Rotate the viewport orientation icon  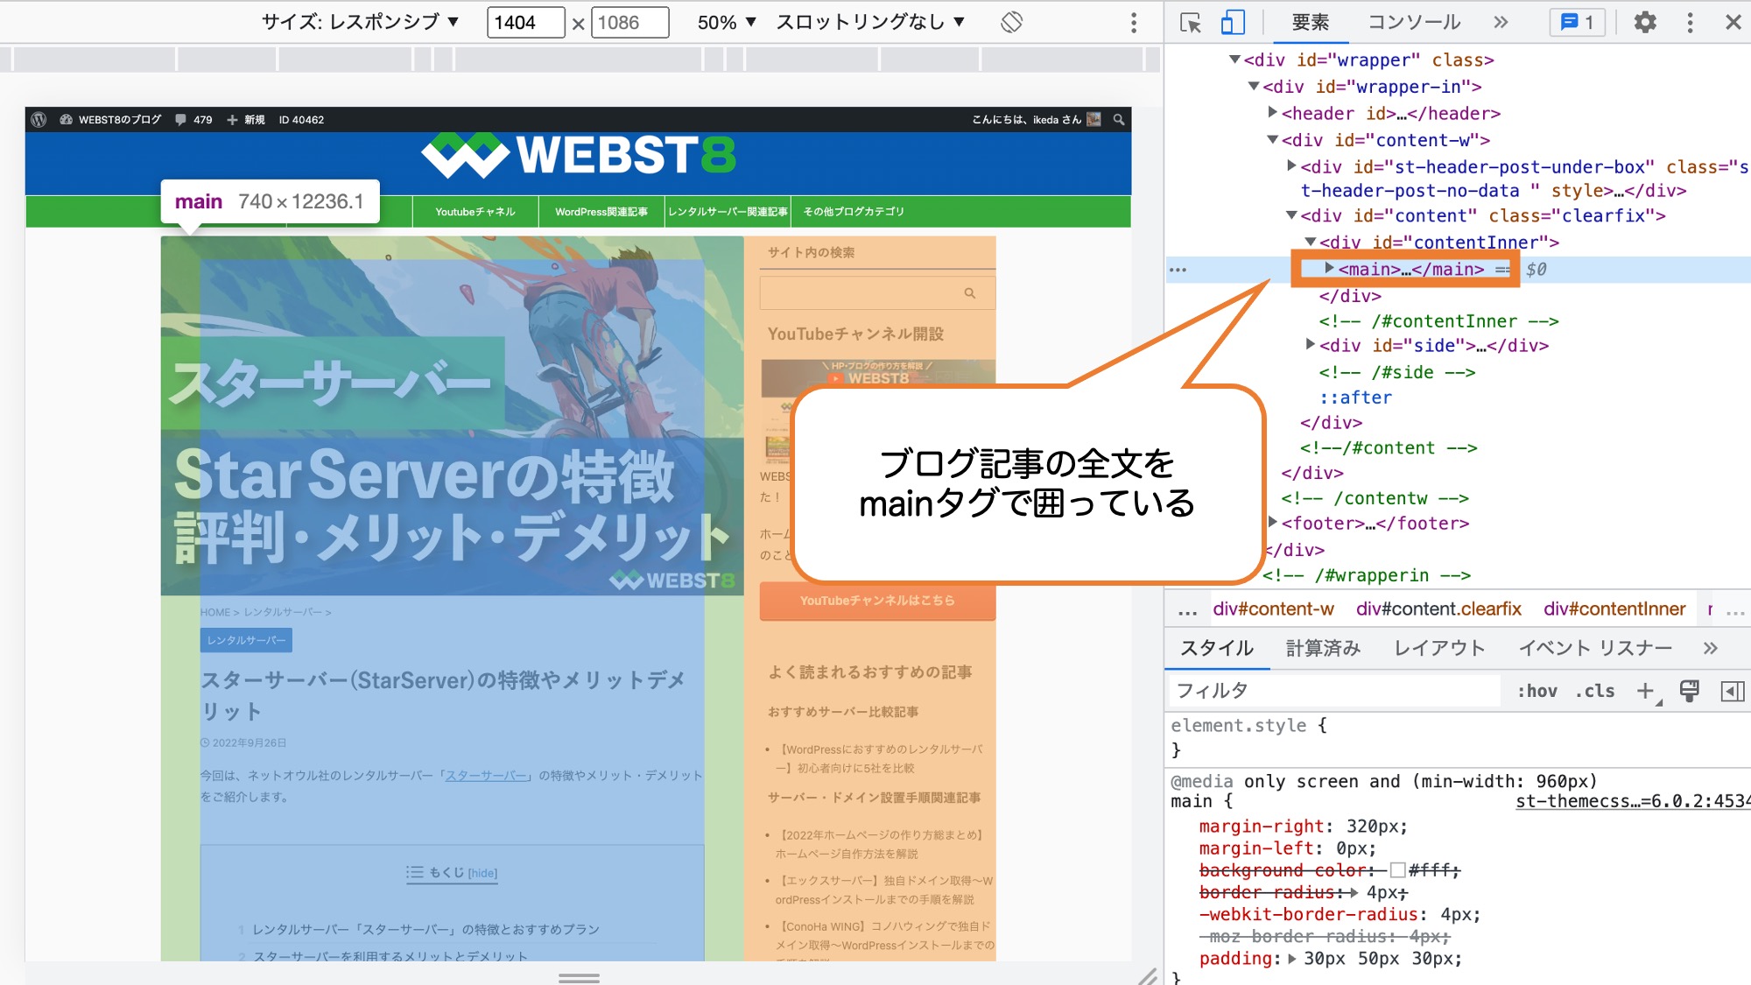pyautogui.click(x=1011, y=23)
